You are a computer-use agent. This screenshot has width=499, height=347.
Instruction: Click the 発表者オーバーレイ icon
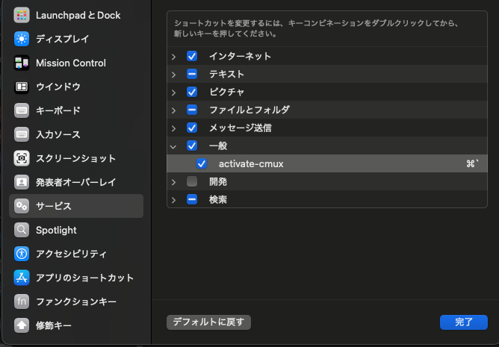click(x=22, y=182)
